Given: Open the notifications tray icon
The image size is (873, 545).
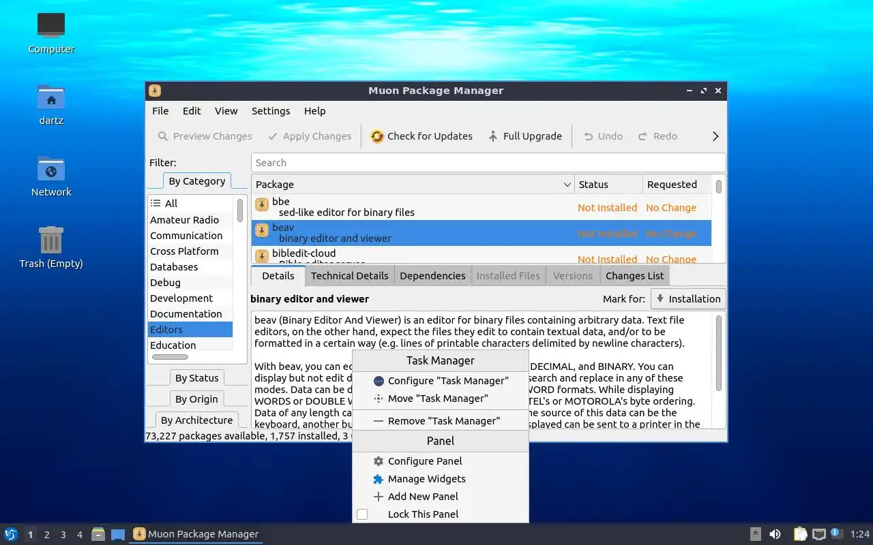Looking at the screenshot, I should coord(837,534).
